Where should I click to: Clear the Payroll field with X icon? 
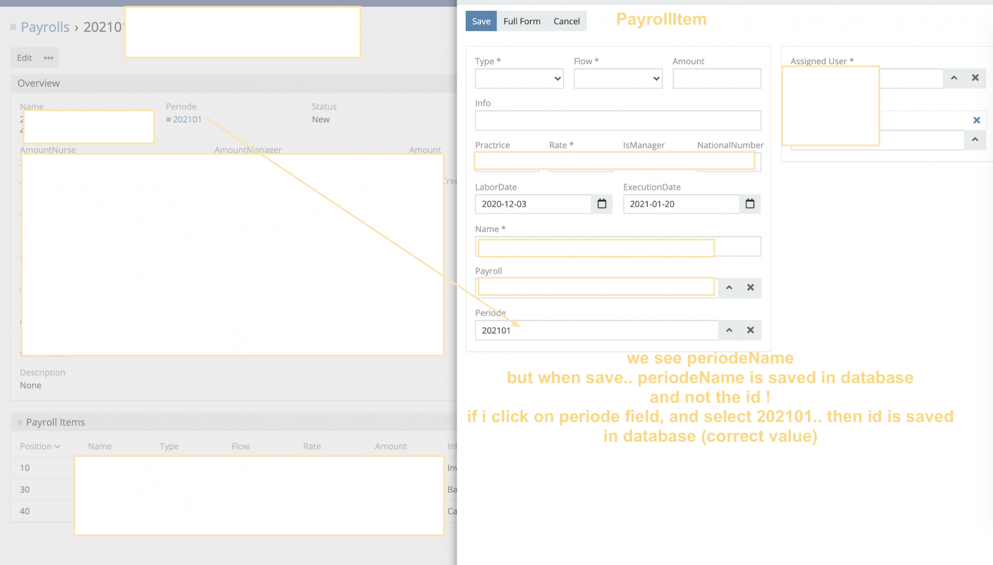pyautogui.click(x=750, y=288)
